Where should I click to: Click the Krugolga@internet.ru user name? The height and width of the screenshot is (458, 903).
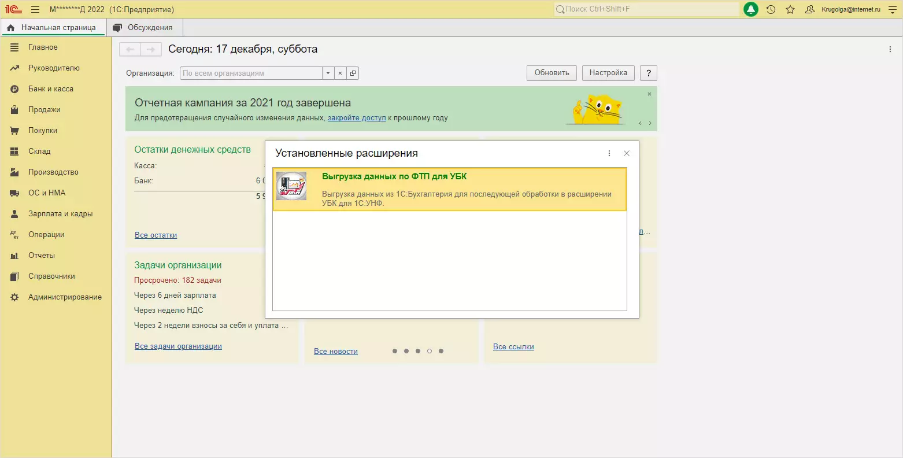click(851, 9)
